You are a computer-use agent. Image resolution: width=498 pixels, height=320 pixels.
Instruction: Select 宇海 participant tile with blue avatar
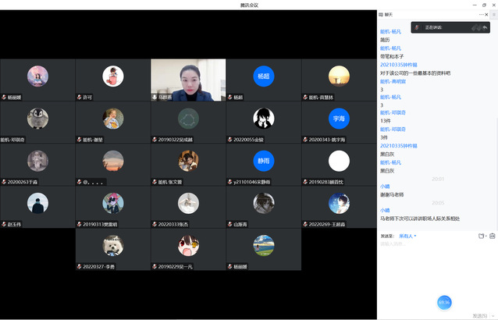pyautogui.click(x=338, y=119)
